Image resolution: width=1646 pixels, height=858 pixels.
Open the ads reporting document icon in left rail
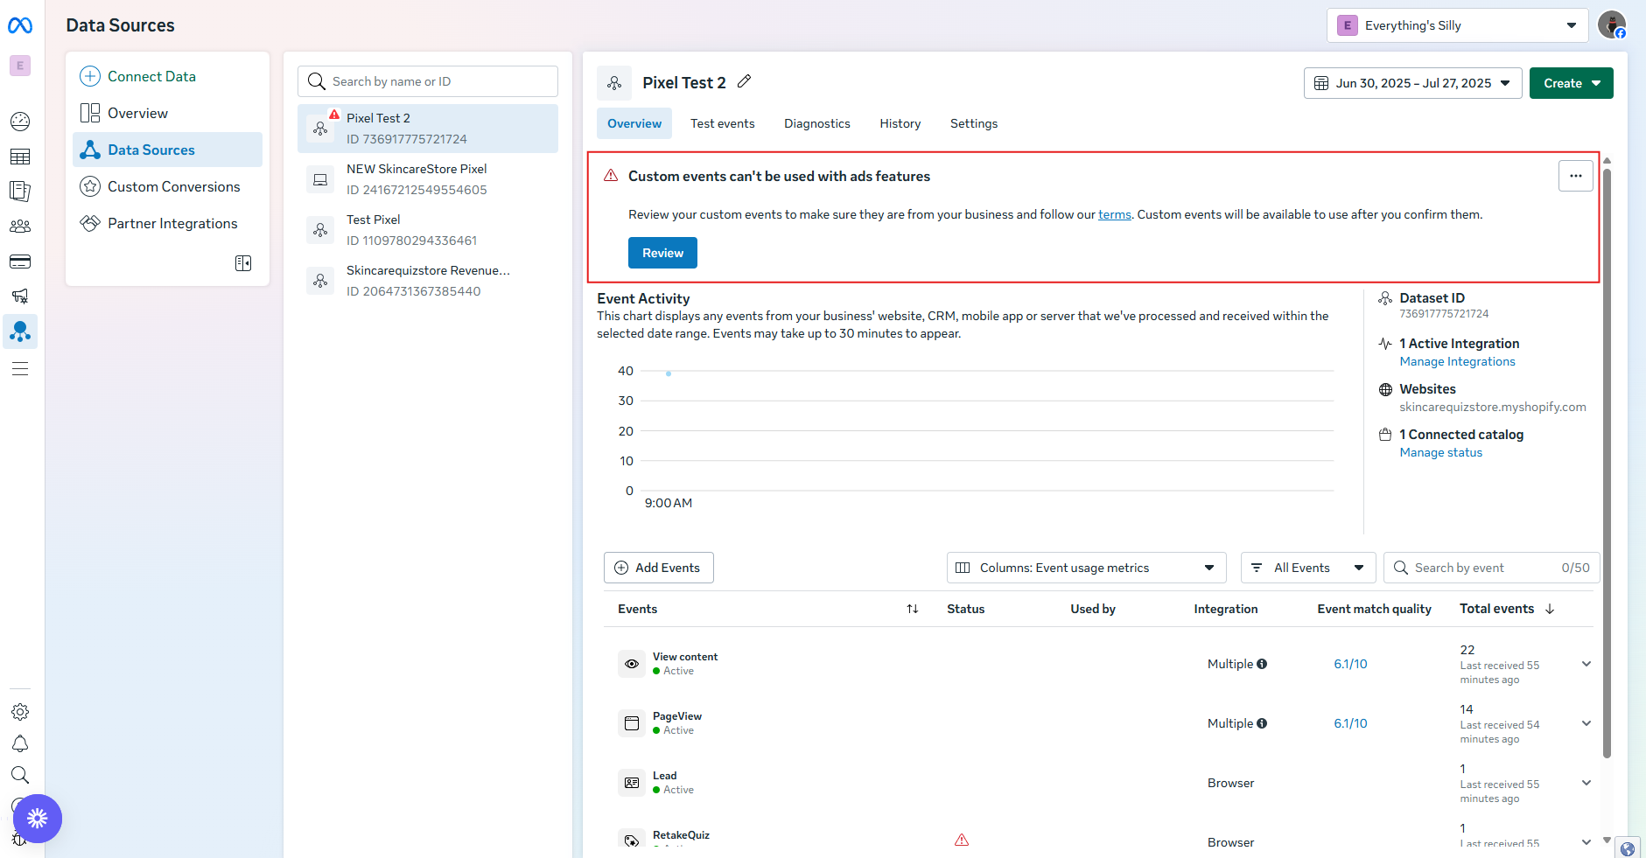point(20,192)
